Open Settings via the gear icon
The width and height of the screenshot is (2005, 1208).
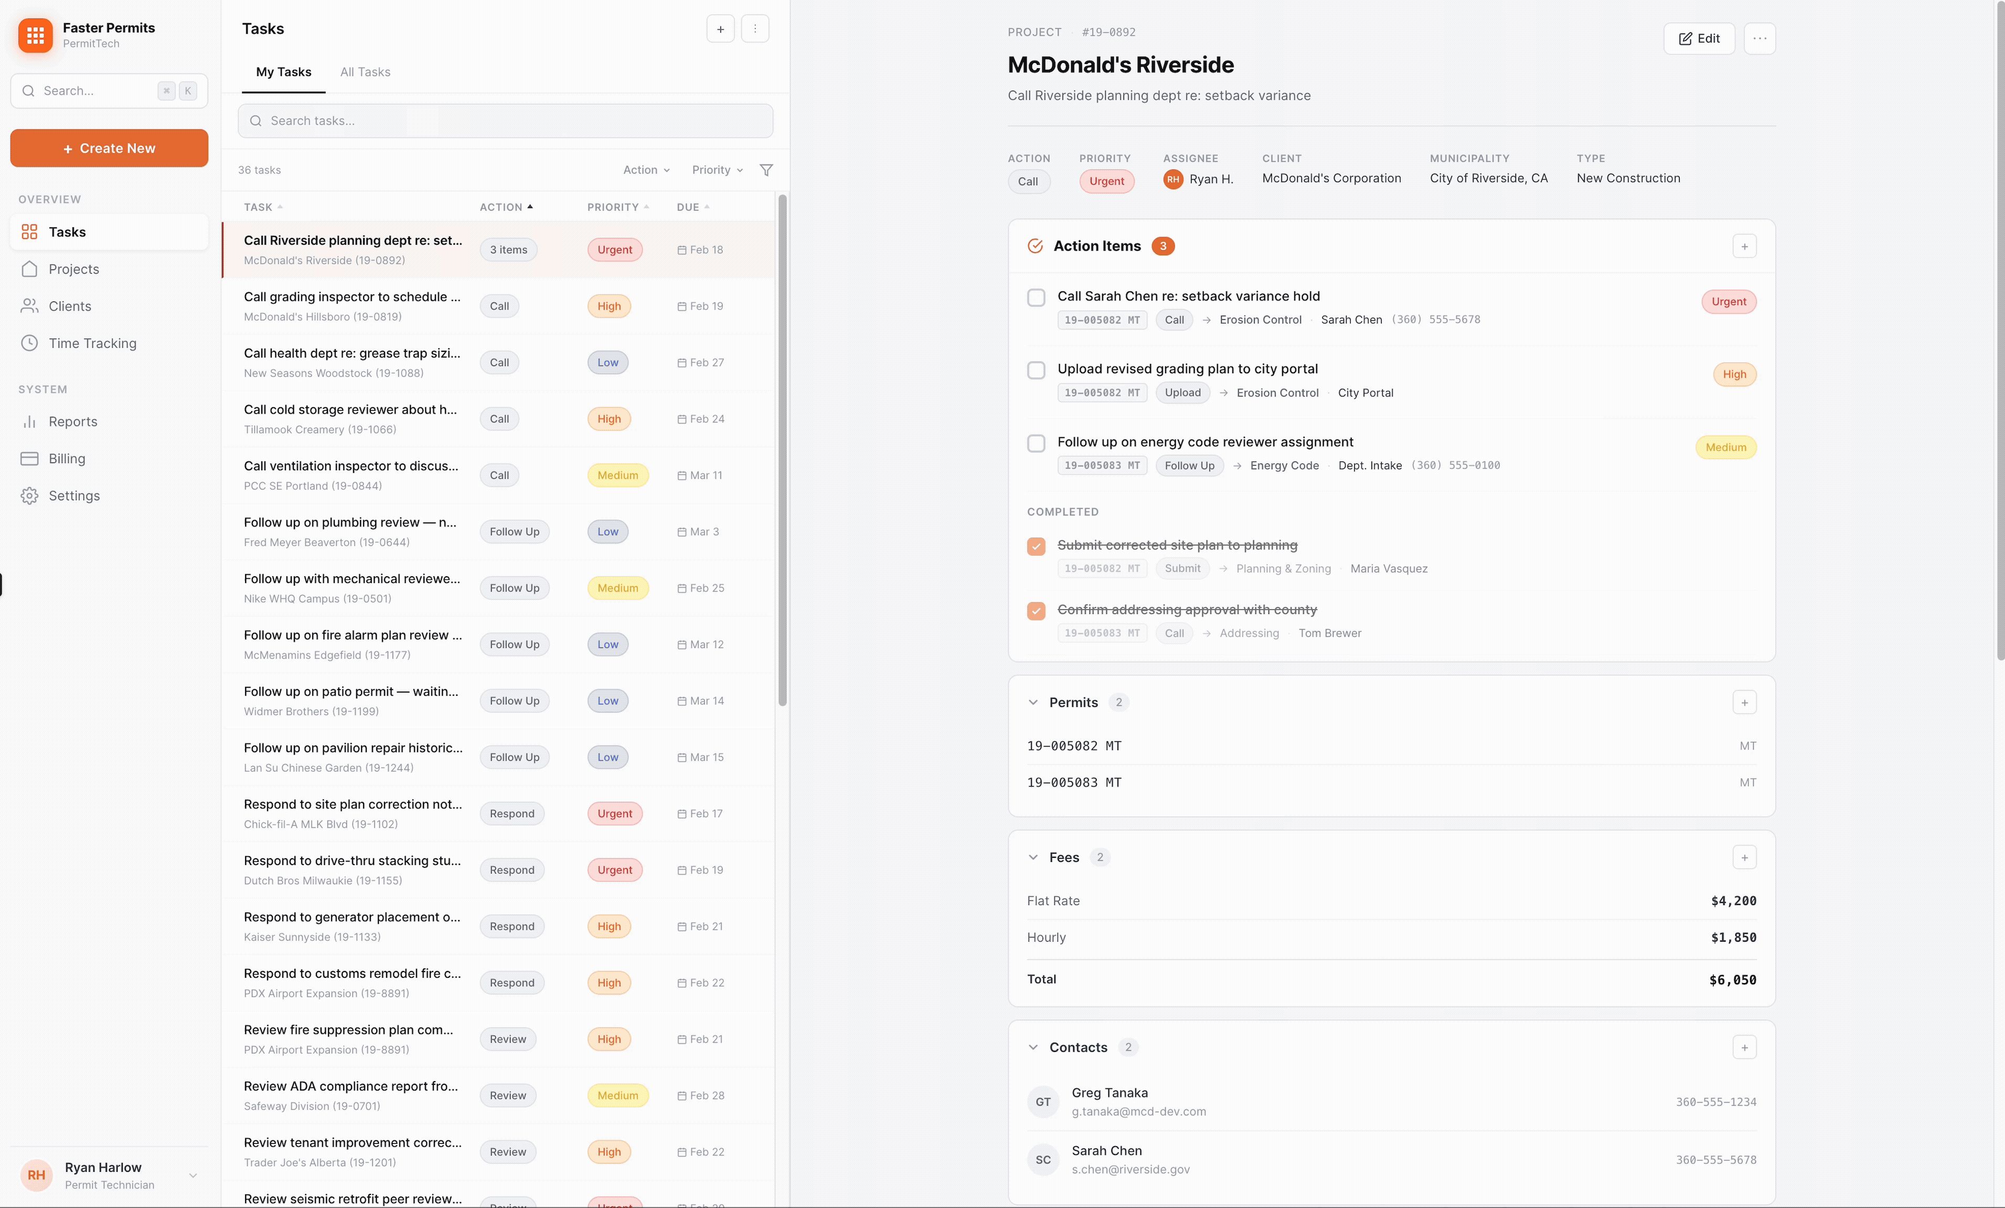click(x=29, y=495)
